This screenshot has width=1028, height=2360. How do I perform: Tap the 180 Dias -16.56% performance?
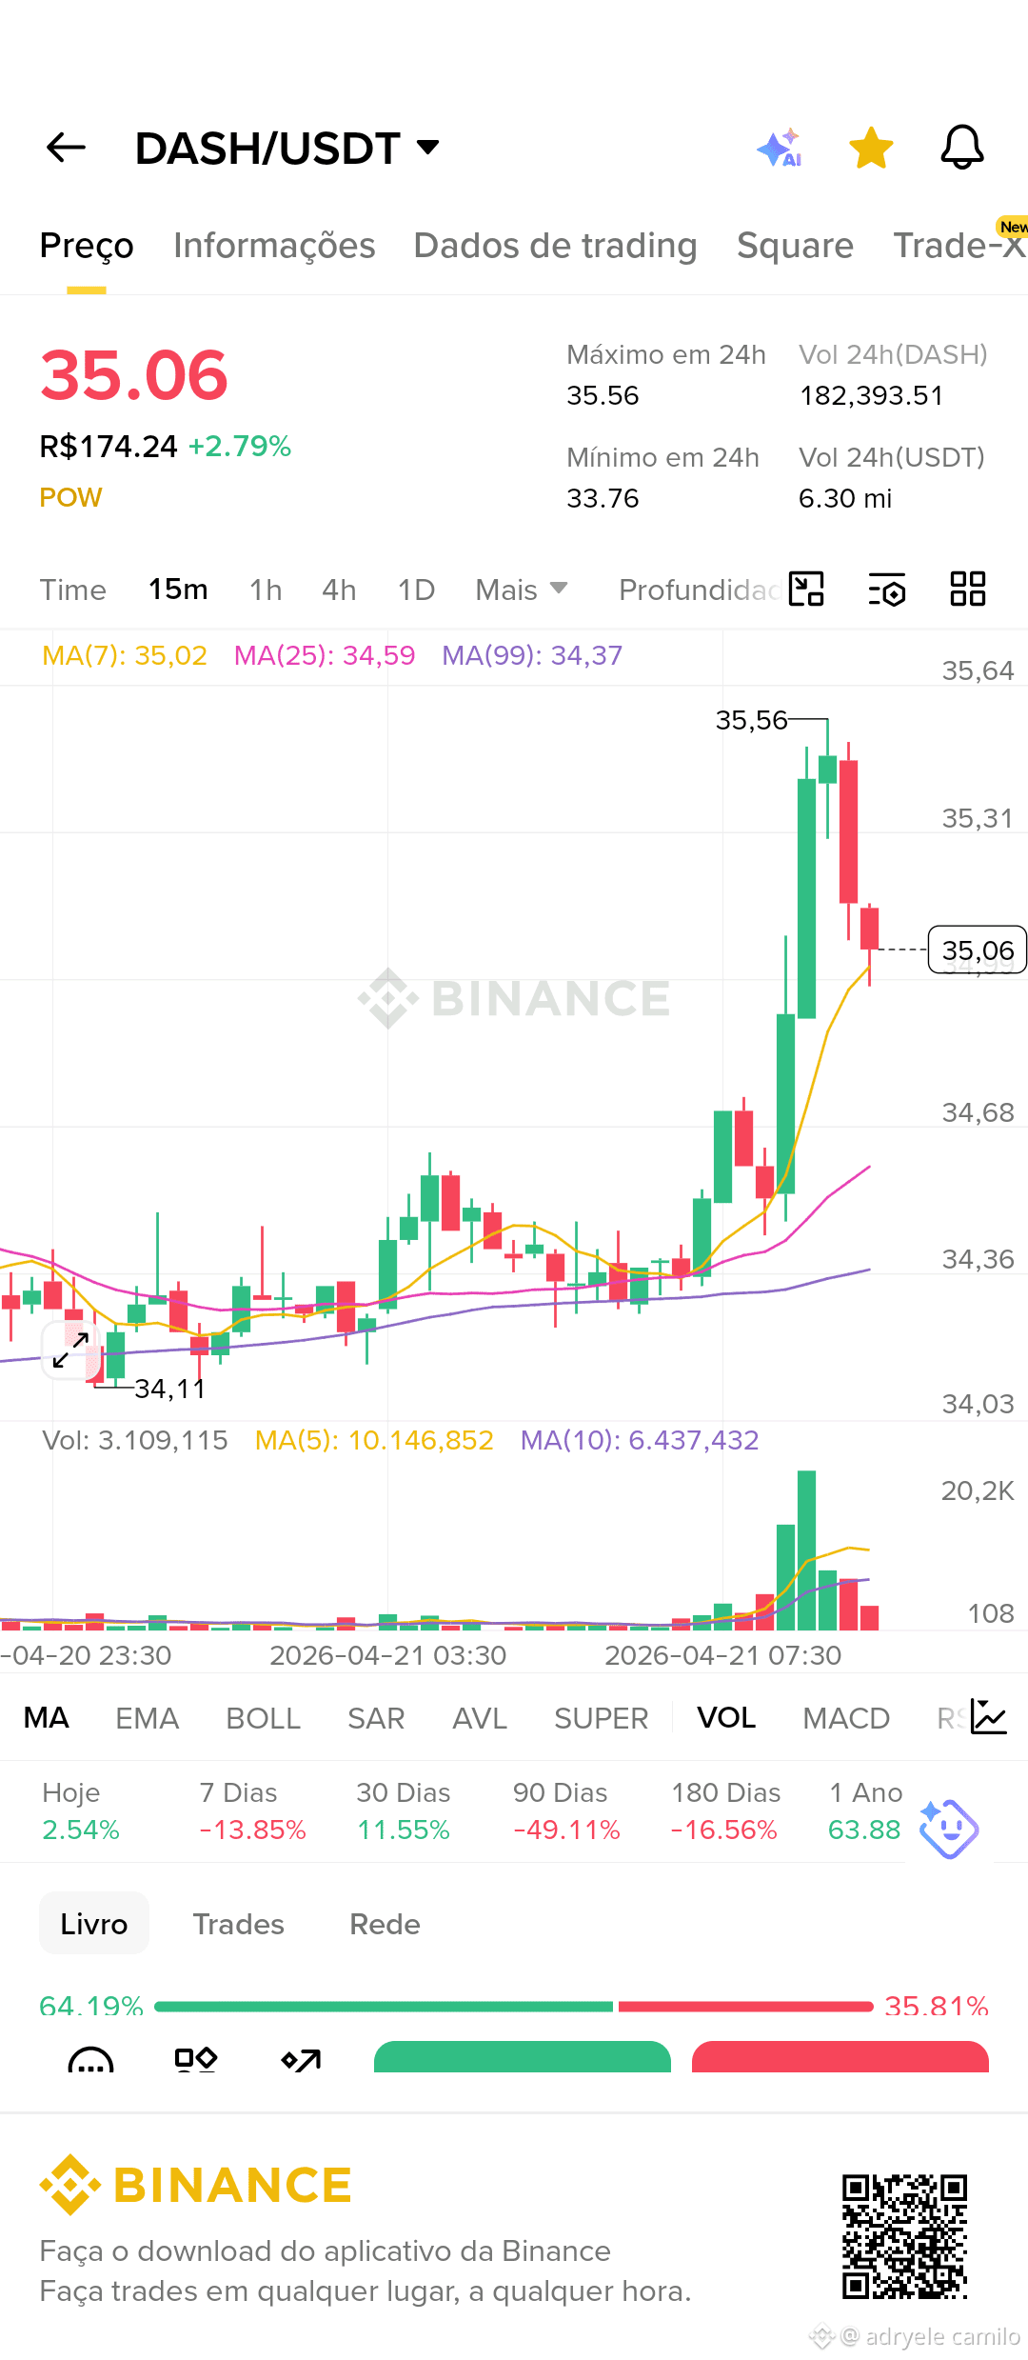click(725, 1811)
